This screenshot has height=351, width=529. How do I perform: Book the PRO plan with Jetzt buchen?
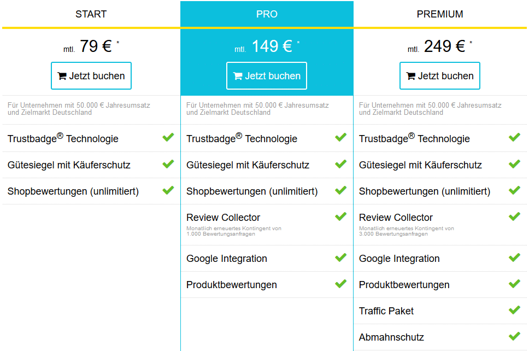267,76
